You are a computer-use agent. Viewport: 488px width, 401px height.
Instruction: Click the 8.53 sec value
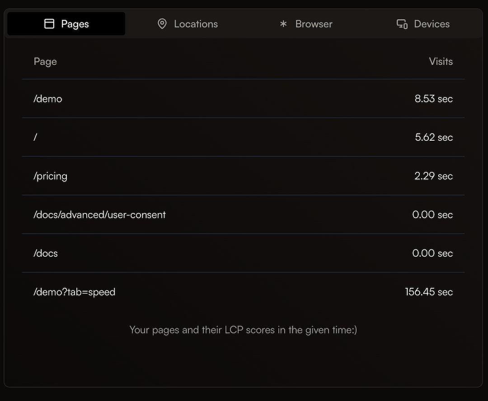tap(433, 99)
